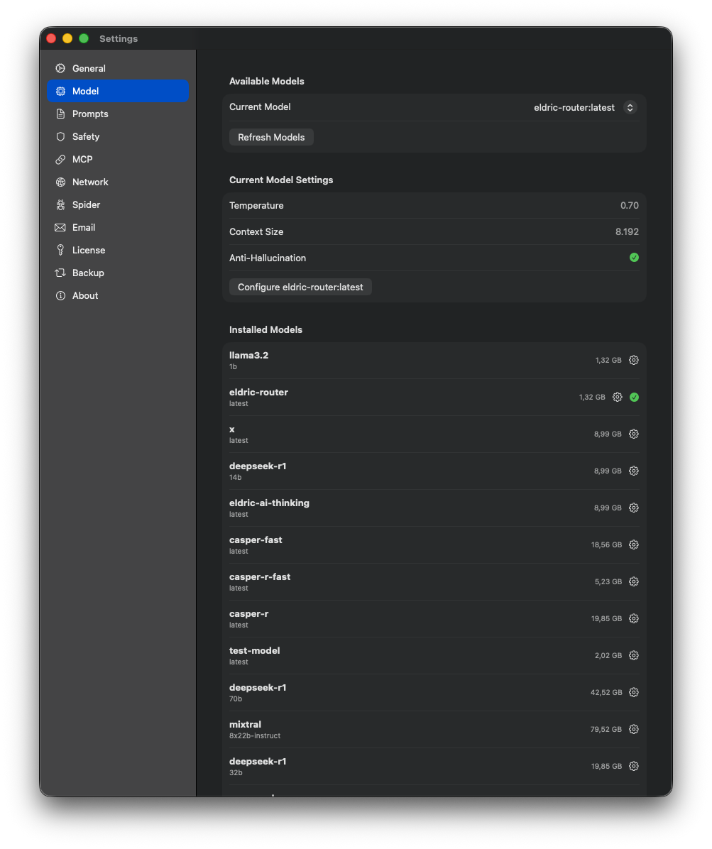Switch to the About section
This screenshot has width=712, height=849.
(61, 295)
